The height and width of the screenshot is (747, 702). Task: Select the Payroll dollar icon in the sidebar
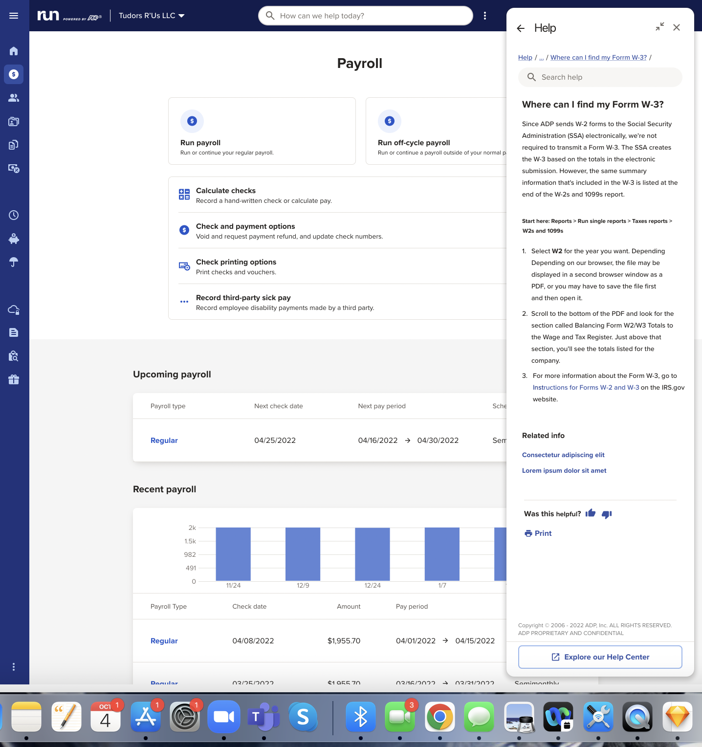pos(14,74)
